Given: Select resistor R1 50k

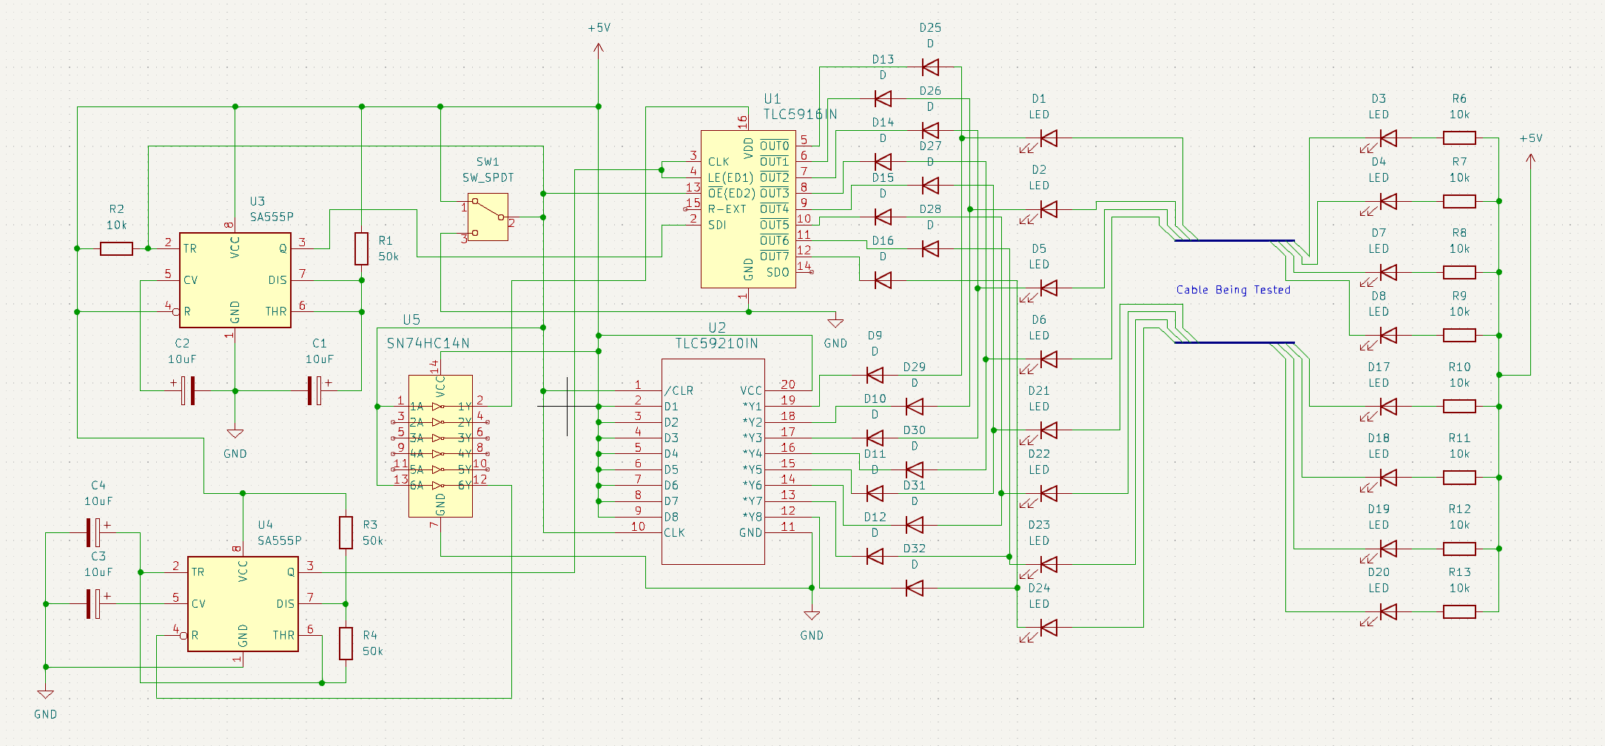Looking at the screenshot, I should click(x=361, y=248).
